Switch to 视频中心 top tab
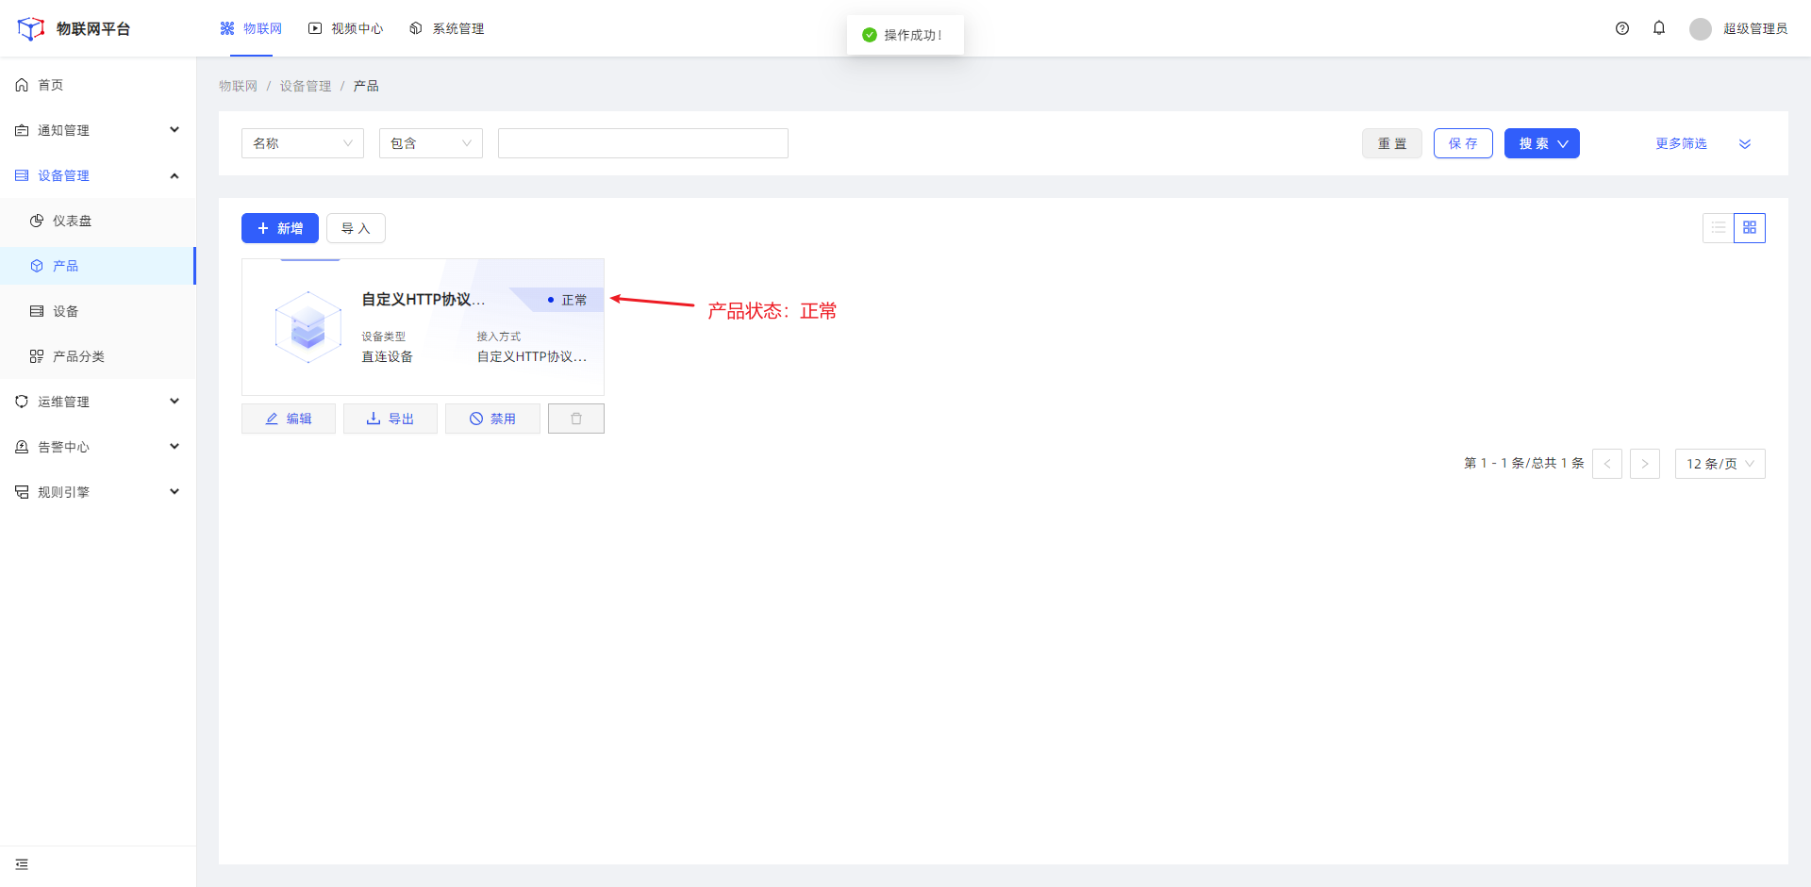This screenshot has height=887, width=1811. tap(345, 28)
